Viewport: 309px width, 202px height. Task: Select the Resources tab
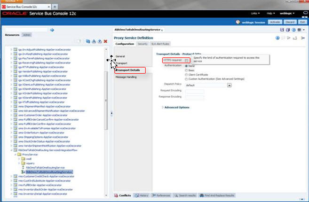(x=12, y=35)
